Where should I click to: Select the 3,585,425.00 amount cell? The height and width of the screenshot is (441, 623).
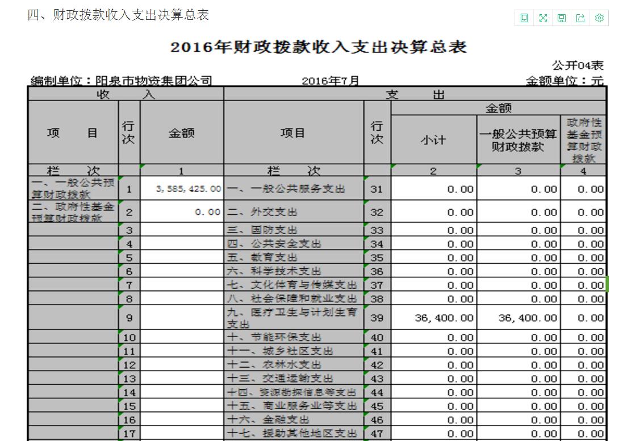tap(182, 189)
